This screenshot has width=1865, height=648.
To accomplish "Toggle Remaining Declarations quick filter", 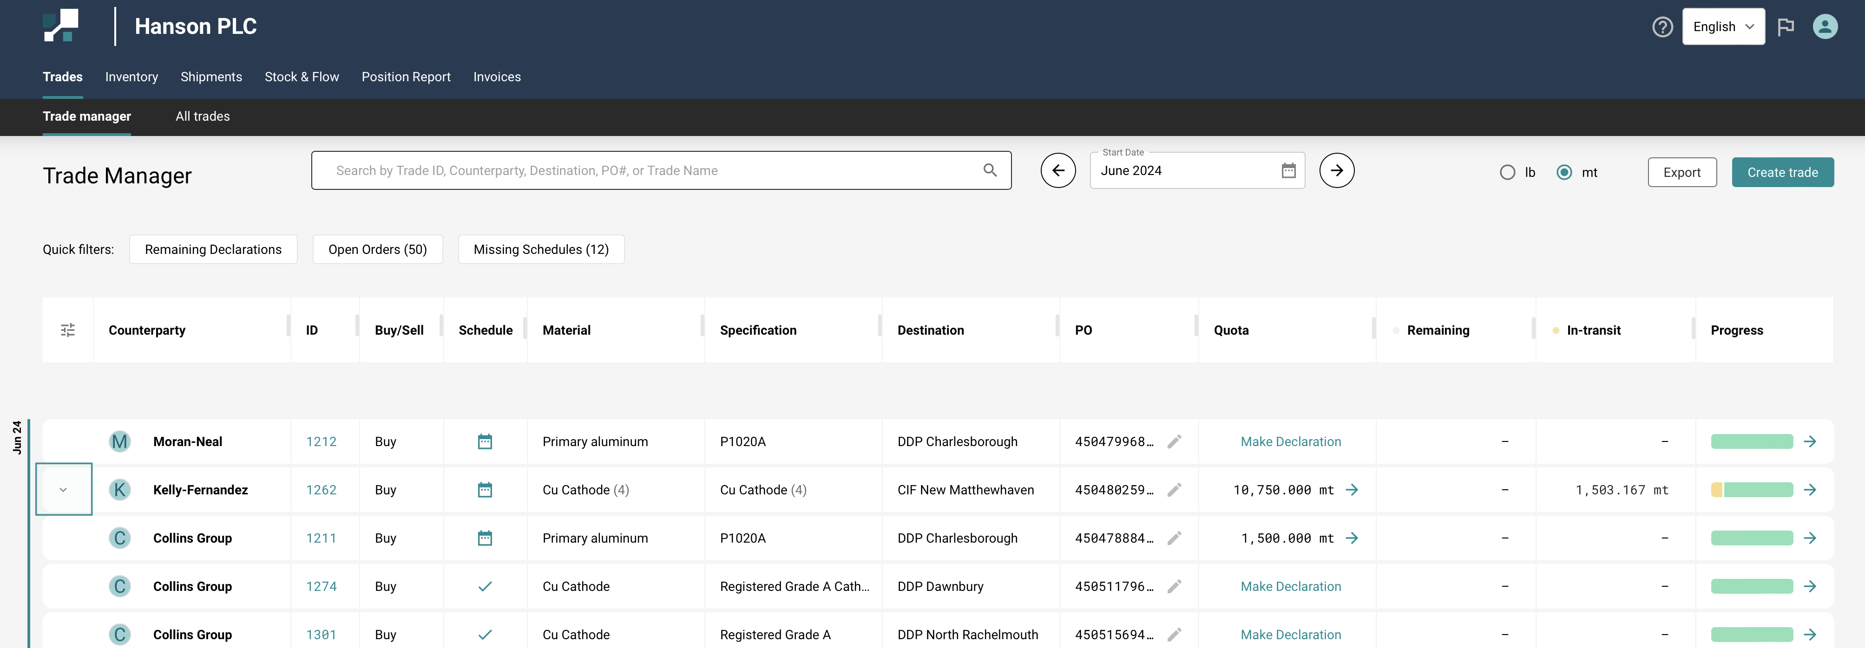I will (x=213, y=250).
